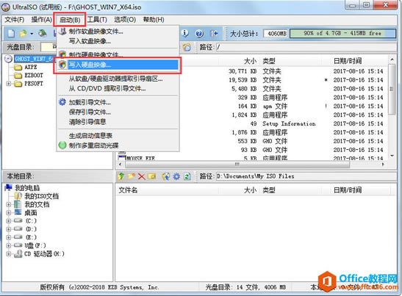Image resolution: width=402 pixels, height=296 pixels.
Task: Choose 从软盘/硬盘驱动器提取引导扇区... entry
Action: point(118,79)
